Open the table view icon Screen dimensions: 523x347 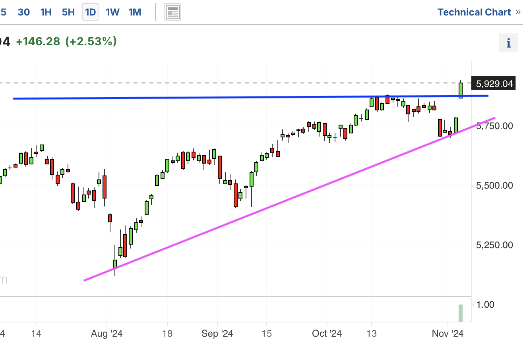(x=173, y=12)
